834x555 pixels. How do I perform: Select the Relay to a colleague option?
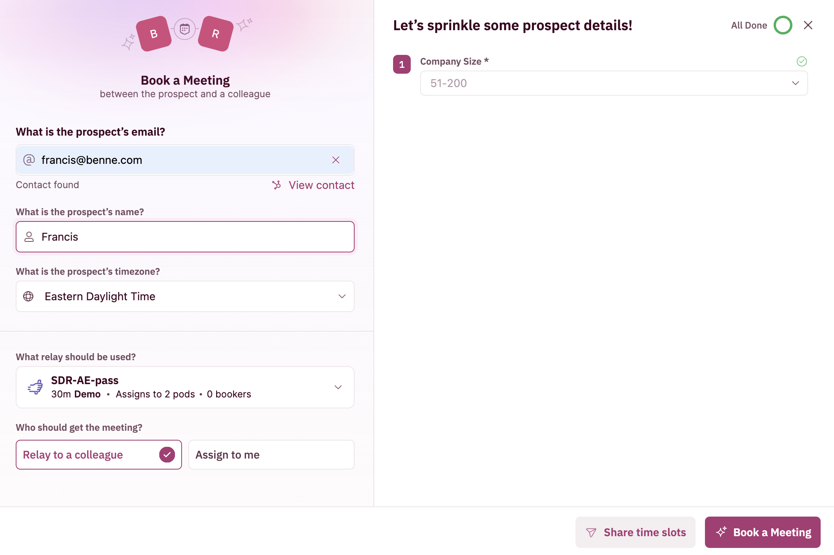[99, 455]
